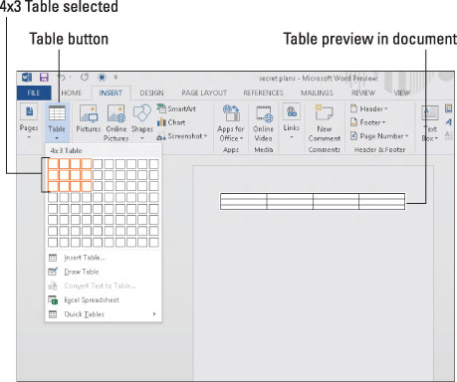Click the Save icon in title bar

point(44,78)
